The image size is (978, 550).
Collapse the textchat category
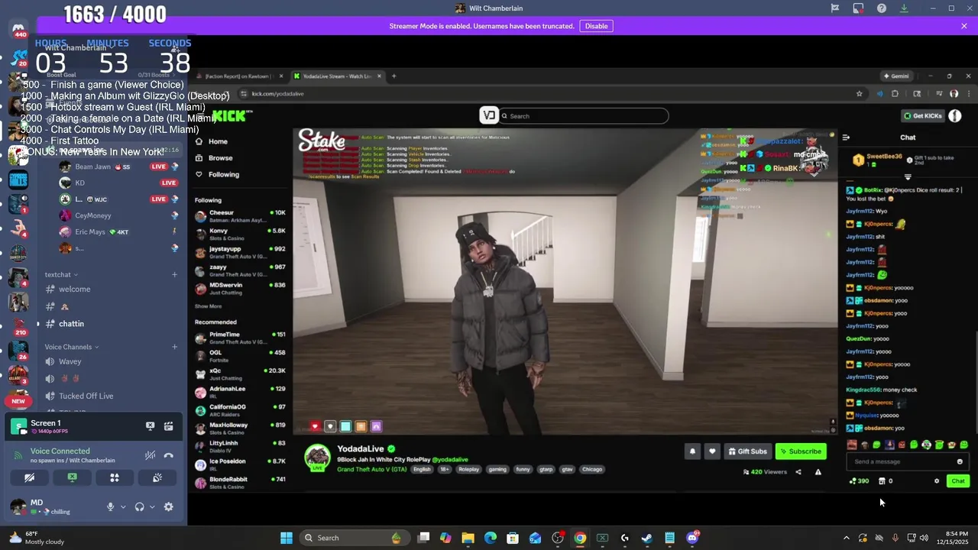pos(60,274)
